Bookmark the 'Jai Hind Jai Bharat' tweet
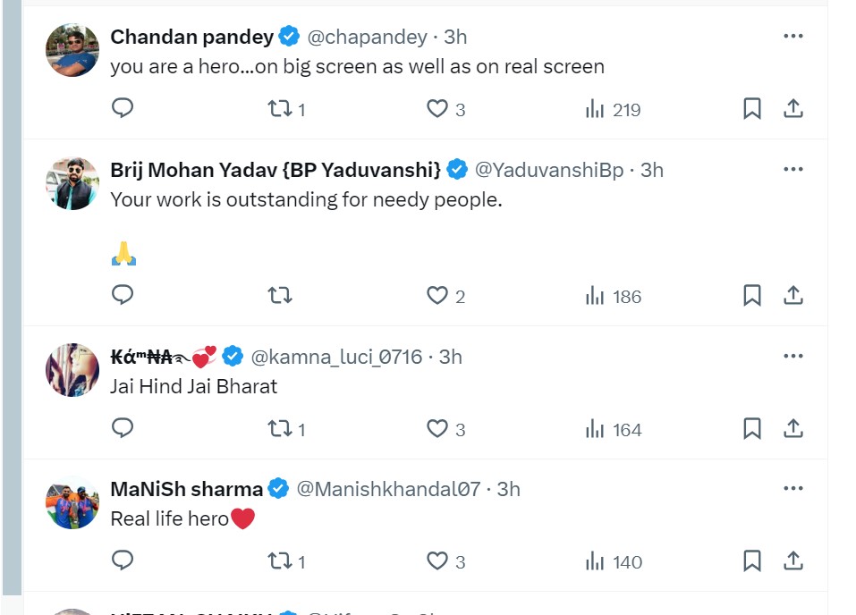Viewport: 856px width, 615px height. pyautogui.click(x=752, y=429)
